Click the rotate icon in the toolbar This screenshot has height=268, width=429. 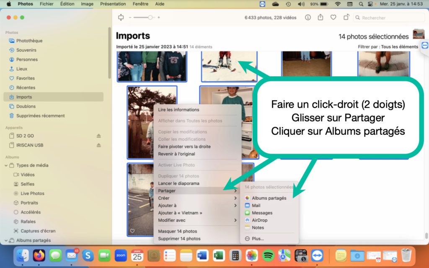pyautogui.click(x=346, y=18)
